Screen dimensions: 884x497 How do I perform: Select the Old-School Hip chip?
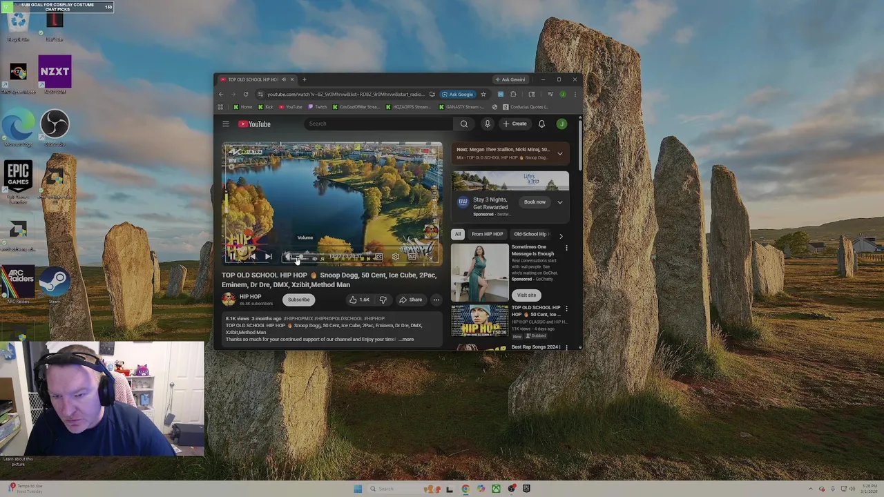click(530, 234)
